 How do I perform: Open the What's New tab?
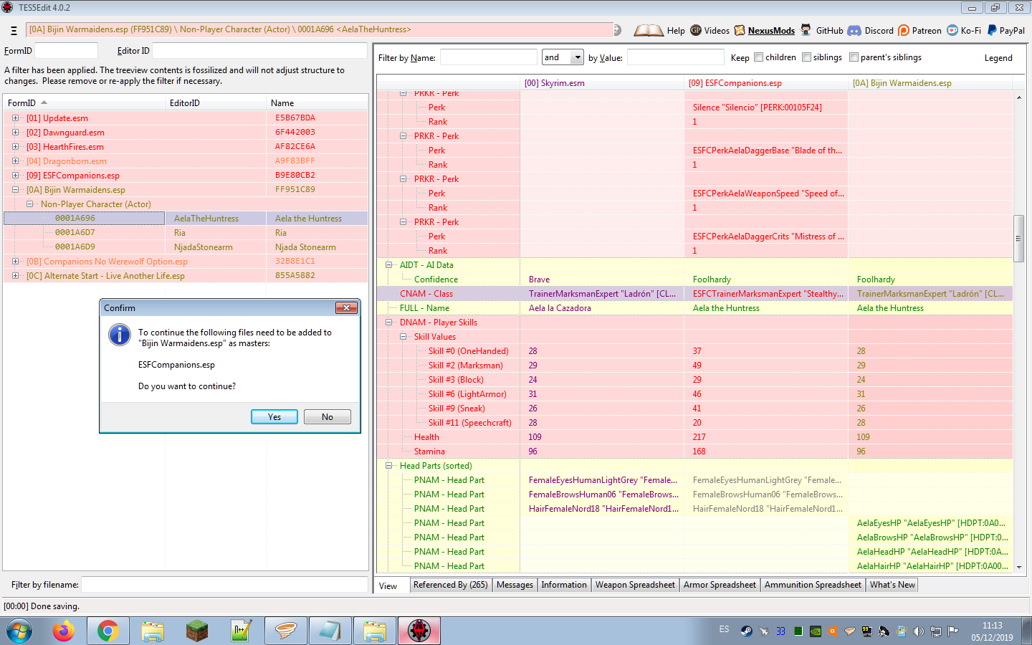point(892,585)
